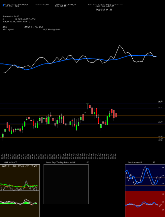This screenshot has width=165, height=217.
Task: Click the blue 12 Day SMA legend square
Action: [x=3, y=6]
